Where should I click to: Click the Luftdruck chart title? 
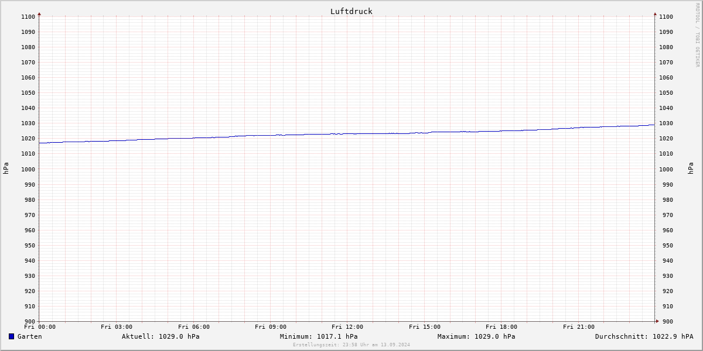(351, 11)
